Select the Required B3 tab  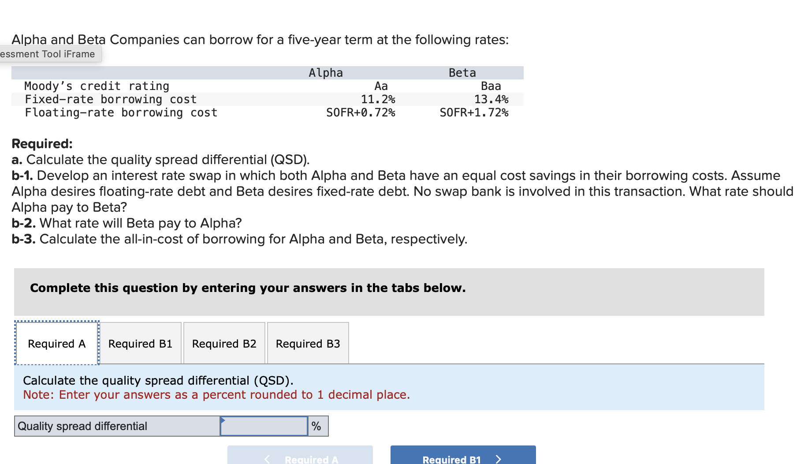[x=307, y=343]
